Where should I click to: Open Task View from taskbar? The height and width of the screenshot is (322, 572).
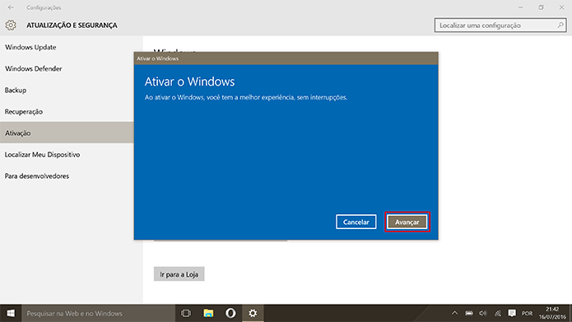point(186,313)
